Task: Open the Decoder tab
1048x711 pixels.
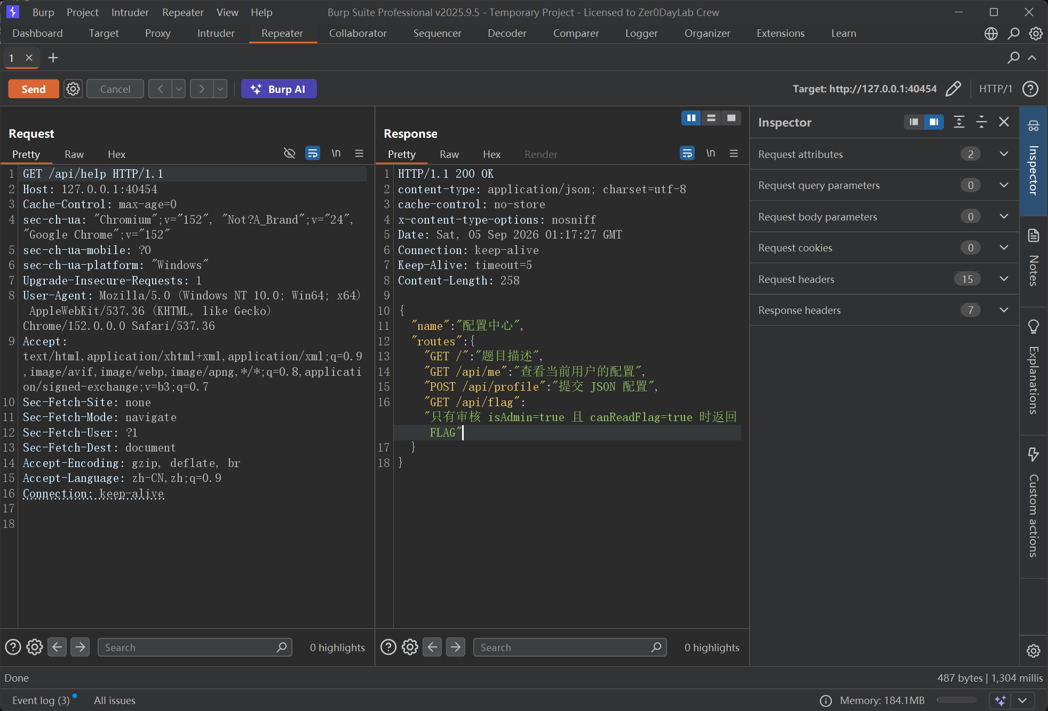Action: pos(507,33)
